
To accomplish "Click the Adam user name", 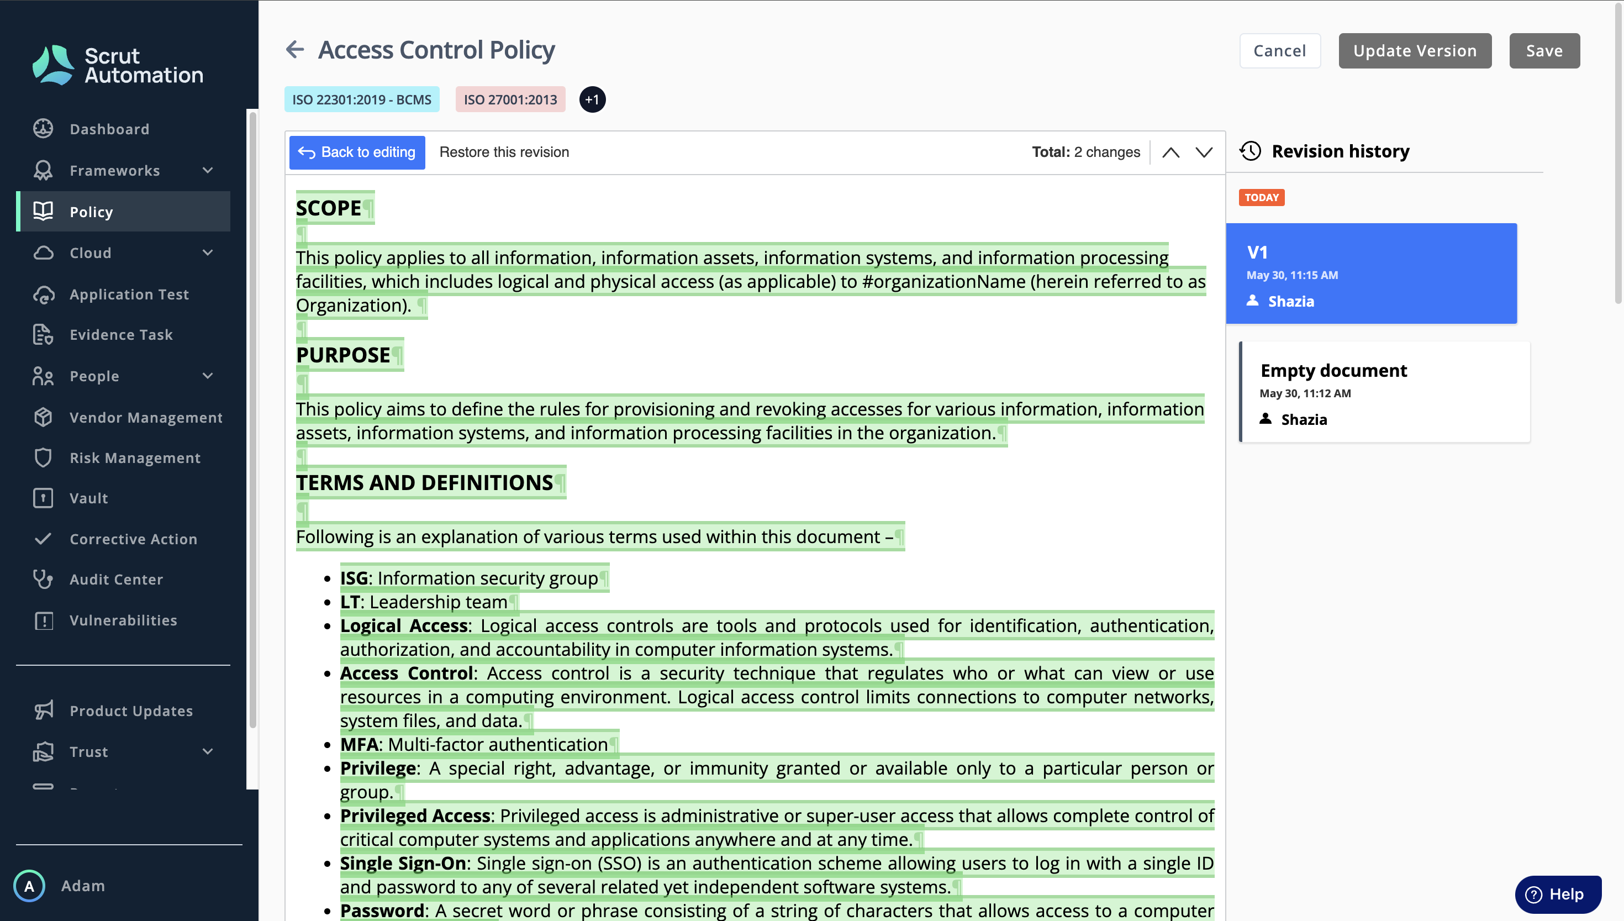I will pyautogui.click(x=83, y=886).
